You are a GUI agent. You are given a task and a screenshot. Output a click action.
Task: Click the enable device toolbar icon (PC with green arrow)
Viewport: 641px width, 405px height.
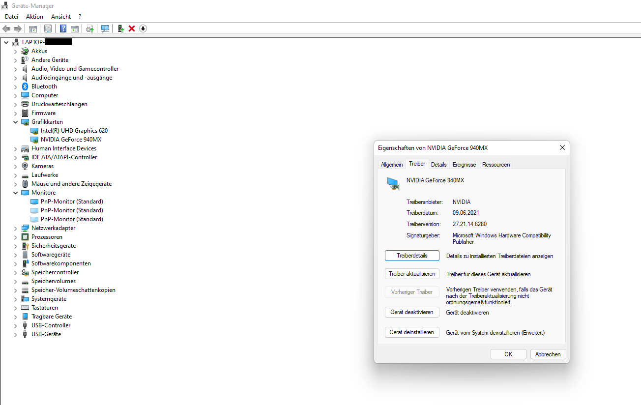tap(121, 29)
